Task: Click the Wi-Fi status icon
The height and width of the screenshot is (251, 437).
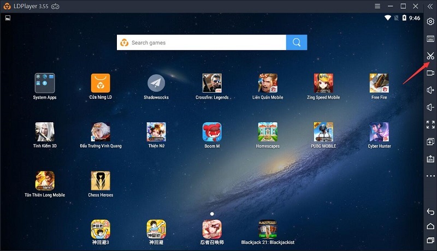Action: (x=388, y=18)
